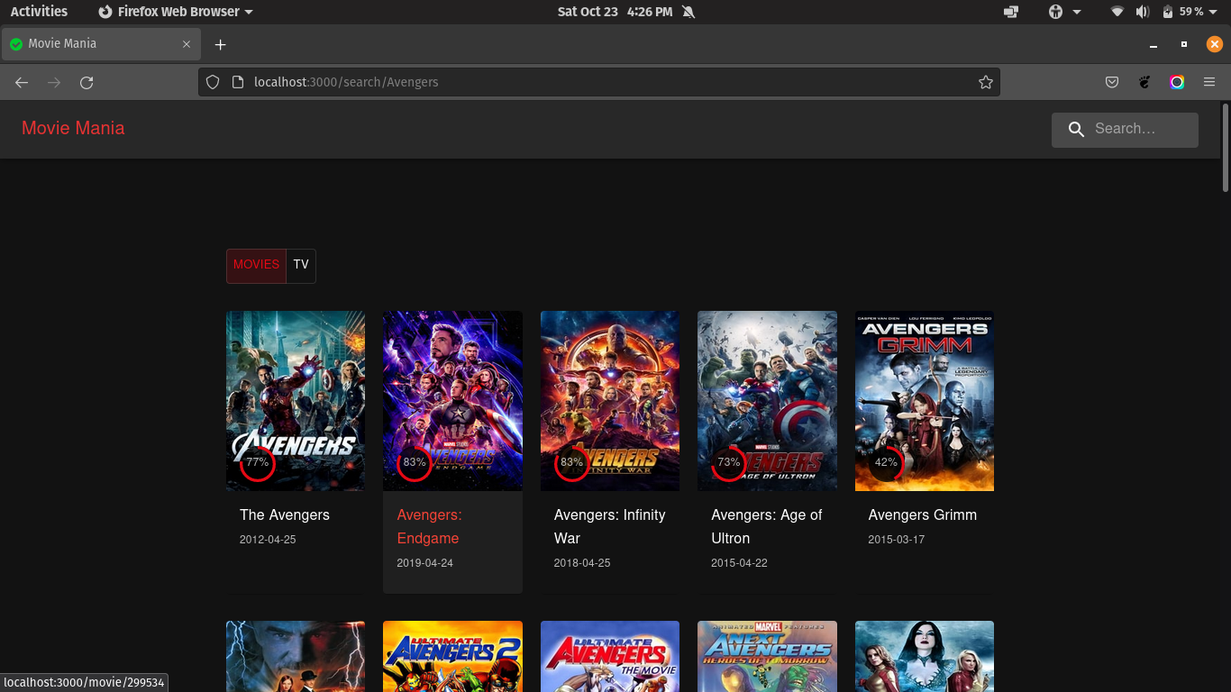Click the muted notifications bell icon
The width and height of the screenshot is (1231, 692).
[688, 12]
